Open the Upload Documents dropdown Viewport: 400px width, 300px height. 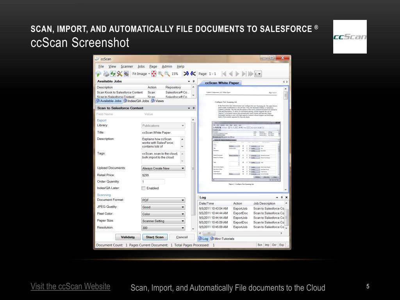click(163, 168)
